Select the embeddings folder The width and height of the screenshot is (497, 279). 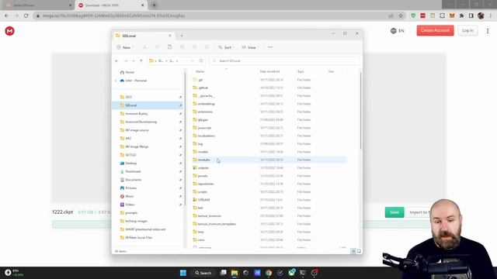pos(207,104)
